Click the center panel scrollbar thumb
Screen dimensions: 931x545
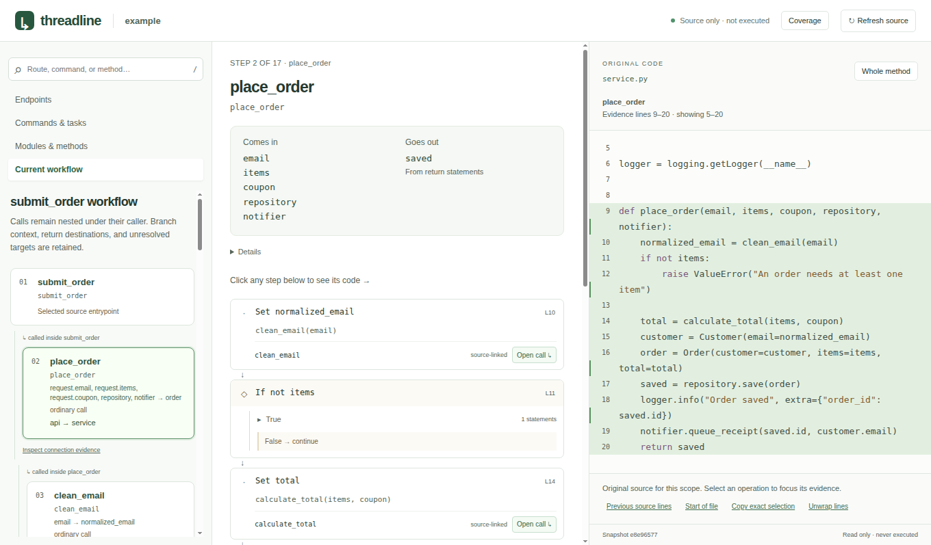click(585, 168)
